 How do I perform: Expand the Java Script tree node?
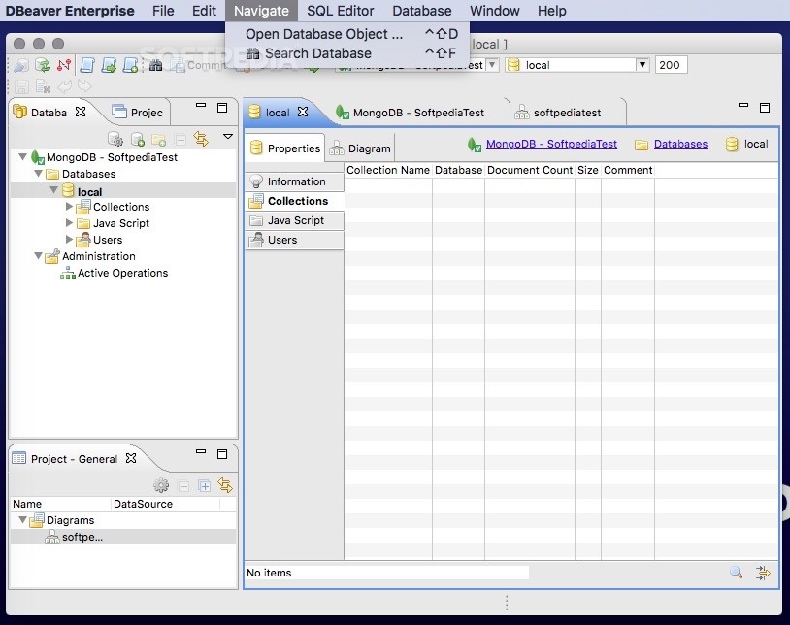click(70, 222)
